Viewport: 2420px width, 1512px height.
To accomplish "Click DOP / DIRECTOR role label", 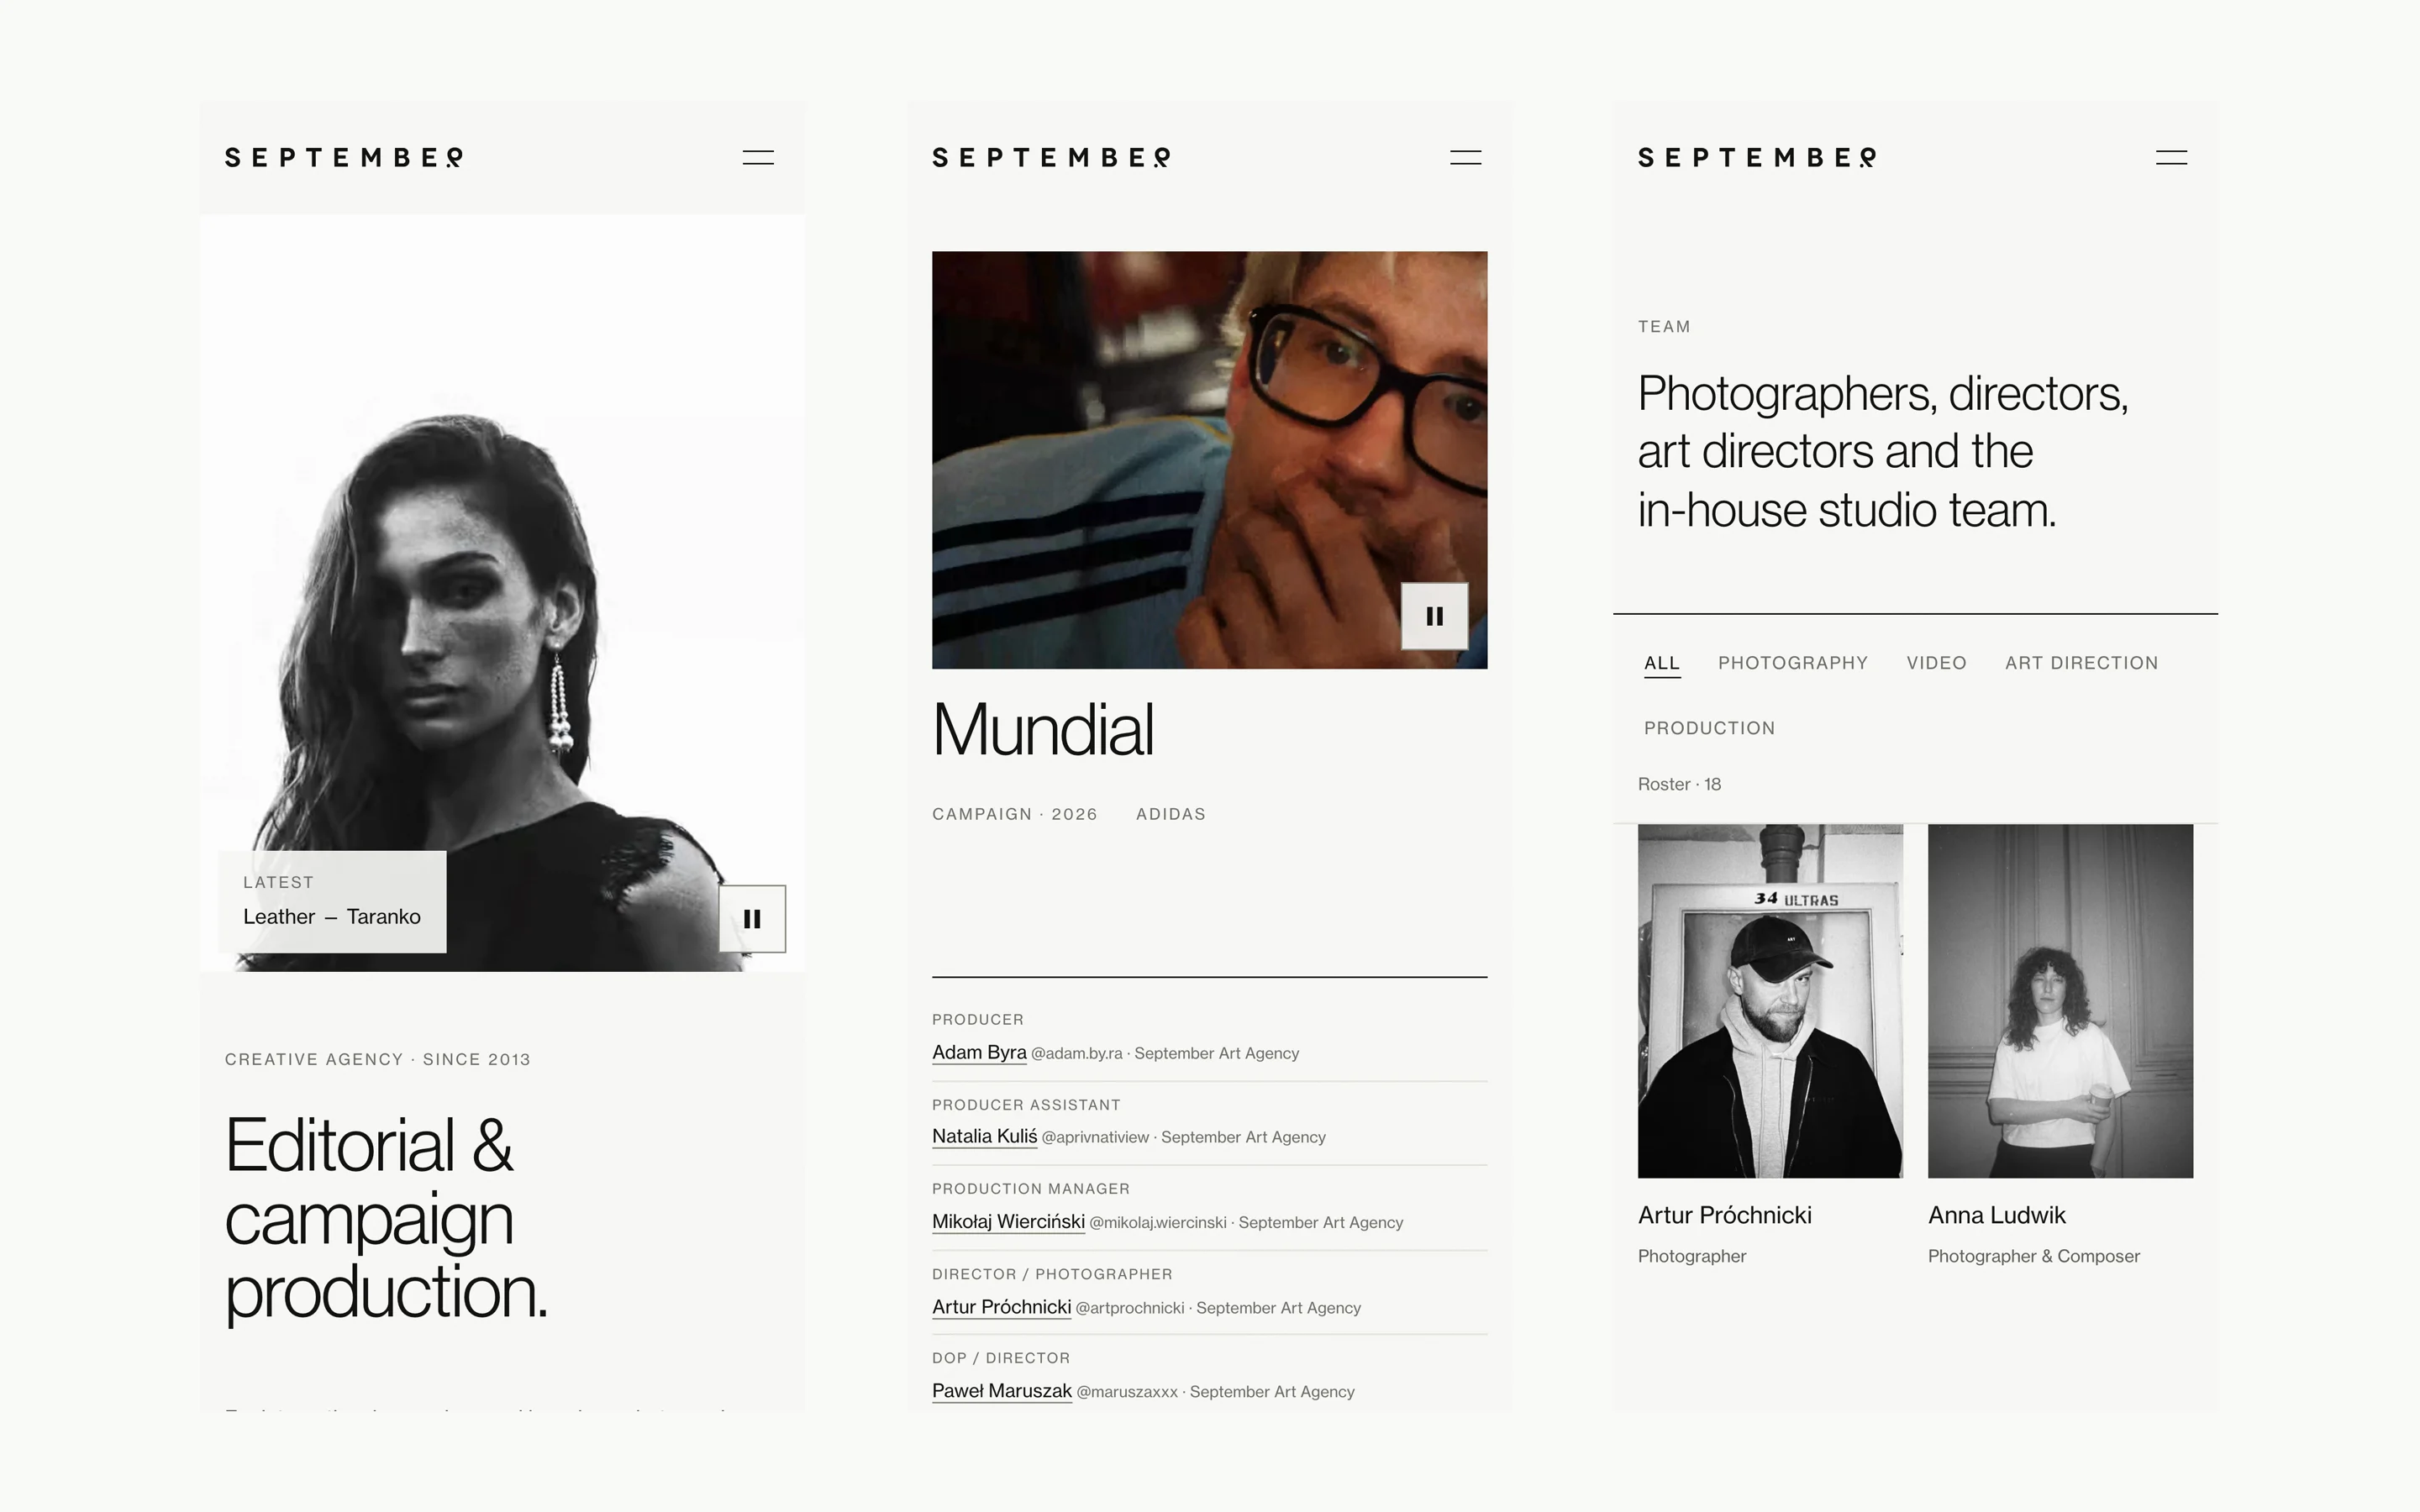I will click(x=1001, y=1358).
